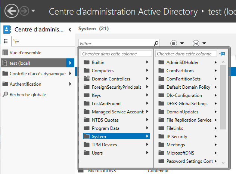Open the view options list icon

[x=174, y=43]
